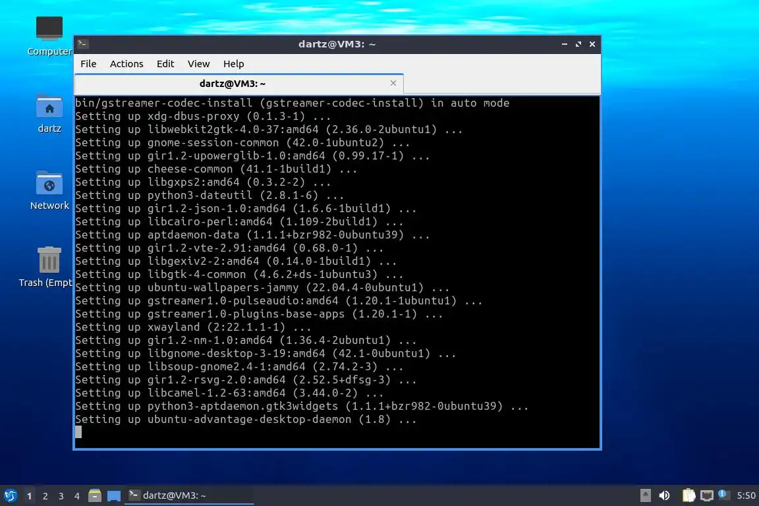This screenshot has height=506, width=759.
Task: Switch to workspace 4 in pager
Action: [x=77, y=496]
